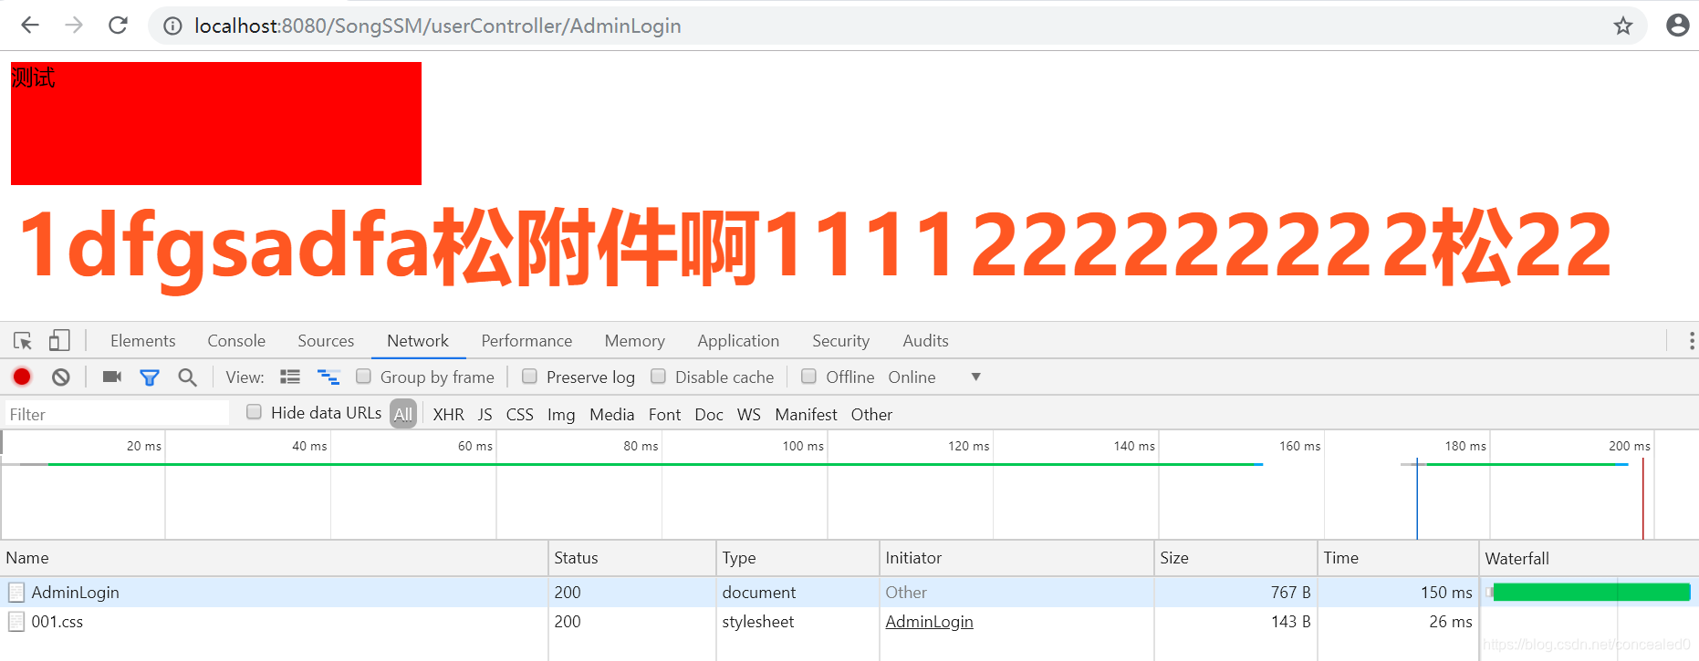This screenshot has height=661, width=1699.
Task: Sort requests by Type column header
Action: click(x=797, y=558)
